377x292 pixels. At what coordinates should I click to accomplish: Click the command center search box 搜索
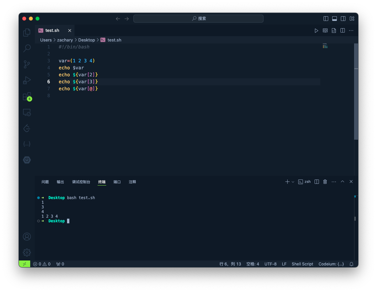click(x=198, y=19)
